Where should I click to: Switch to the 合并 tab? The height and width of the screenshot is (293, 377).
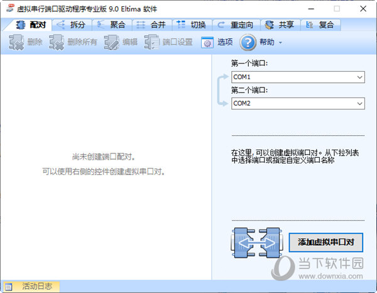tap(152, 25)
